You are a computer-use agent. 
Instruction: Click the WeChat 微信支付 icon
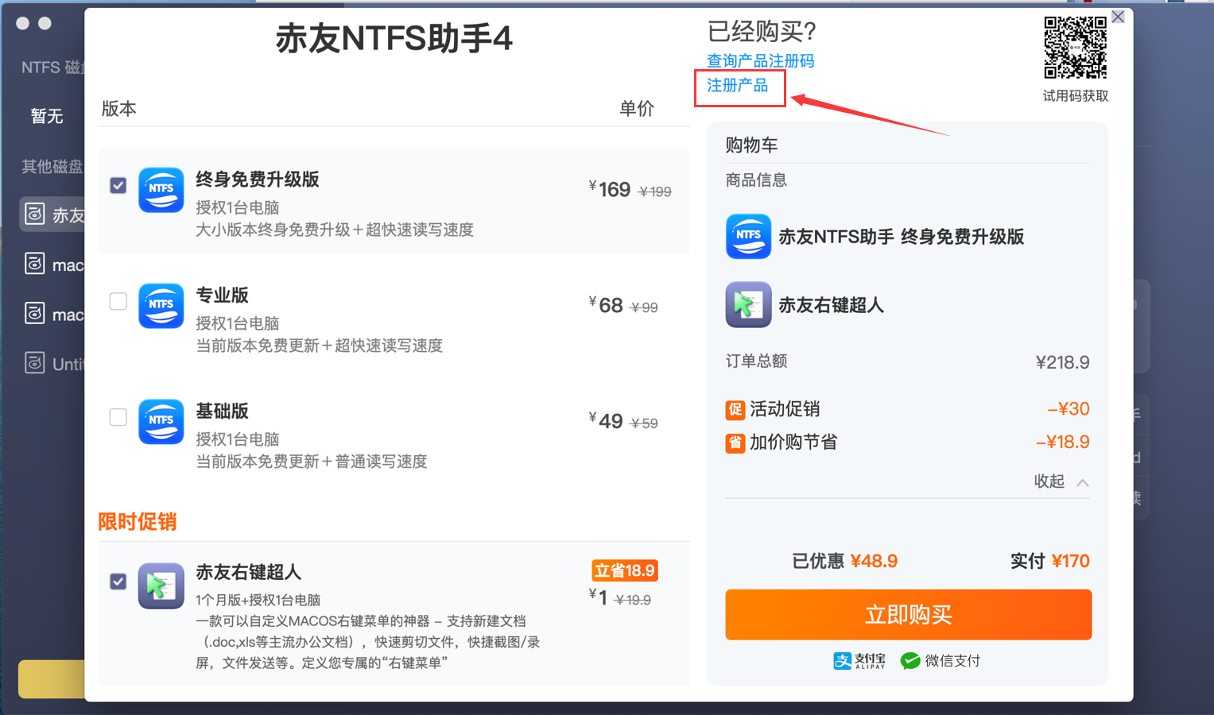(x=910, y=661)
